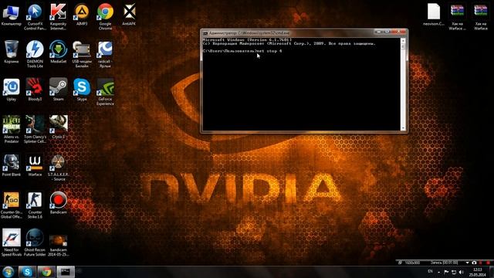The height and width of the screenshot is (278, 494).
Task: Launch the Crysis 3 shortcut
Action: pos(59,127)
